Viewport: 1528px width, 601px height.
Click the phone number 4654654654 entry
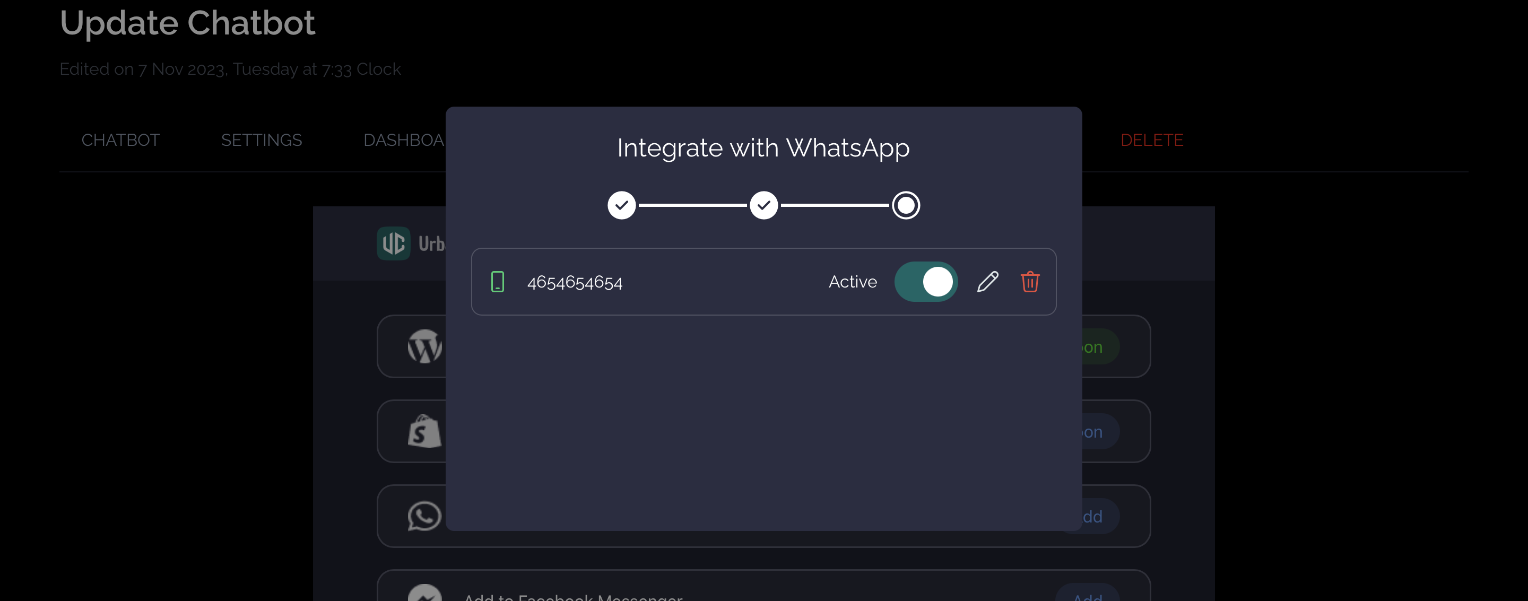point(575,282)
